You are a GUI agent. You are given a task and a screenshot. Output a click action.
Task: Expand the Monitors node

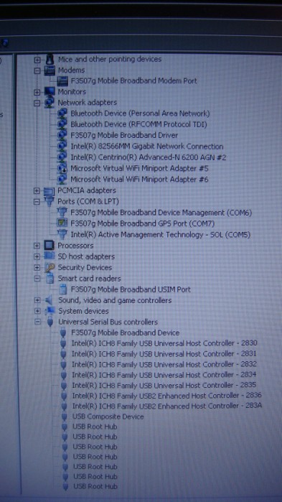coord(37,92)
